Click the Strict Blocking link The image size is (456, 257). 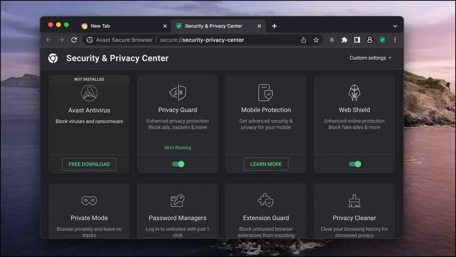[x=178, y=148]
